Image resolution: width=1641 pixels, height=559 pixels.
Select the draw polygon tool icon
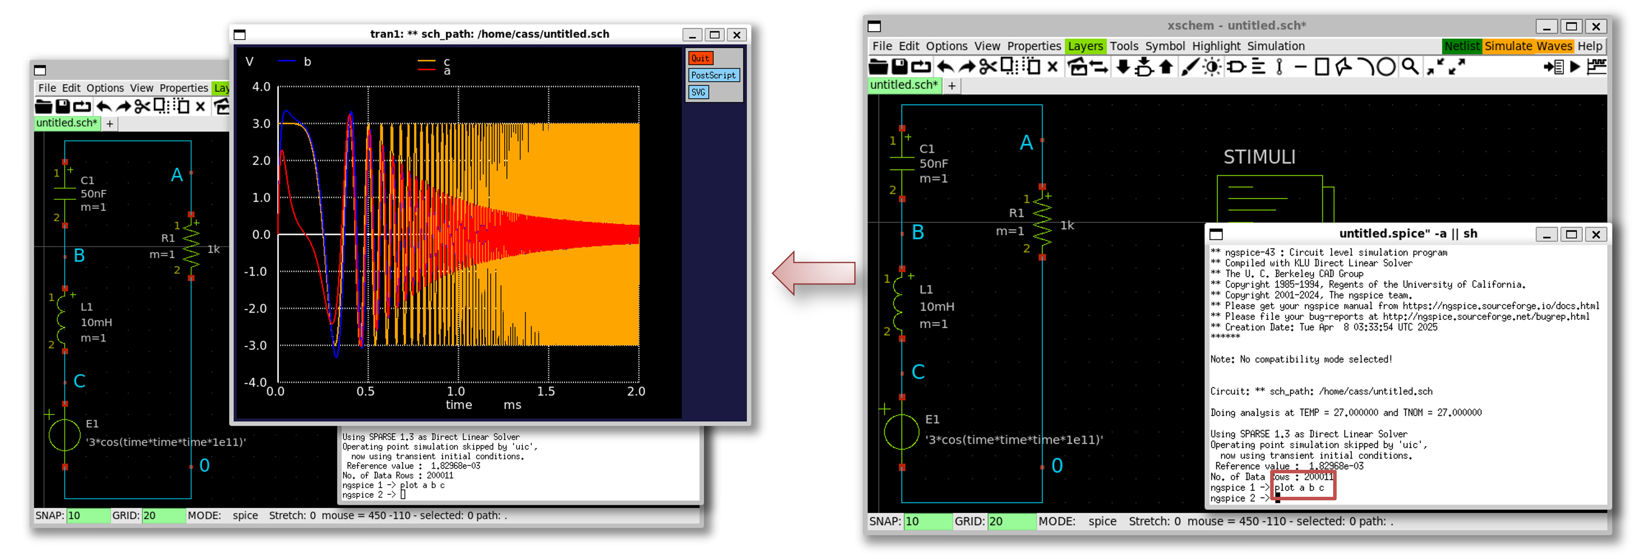click(x=1343, y=67)
